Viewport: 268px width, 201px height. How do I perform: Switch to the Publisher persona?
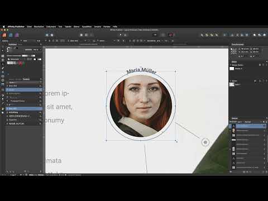coord(4,35)
